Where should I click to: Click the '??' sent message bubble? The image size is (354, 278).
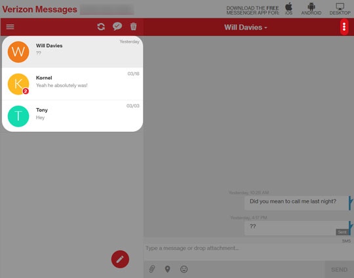click(297, 228)
